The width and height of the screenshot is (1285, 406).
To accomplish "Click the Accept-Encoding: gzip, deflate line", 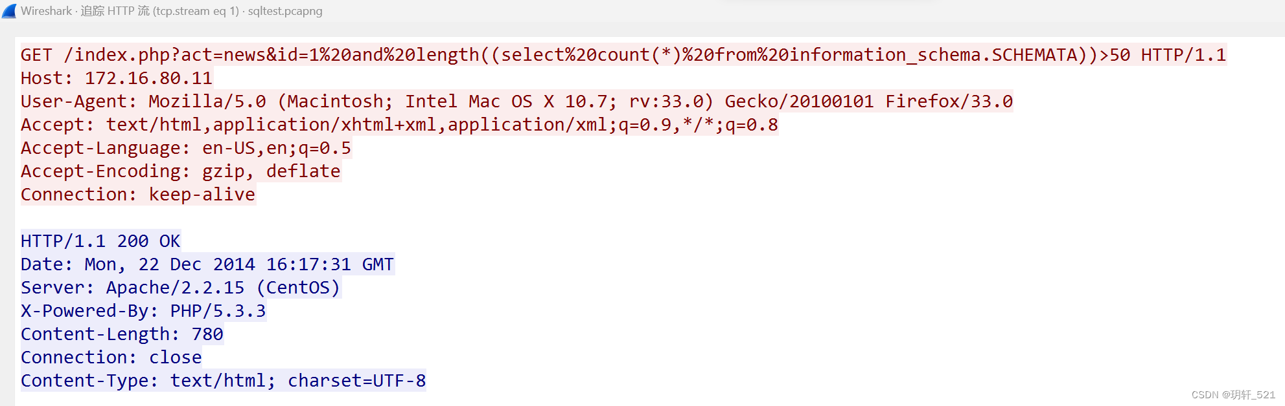I will (181, 171).
